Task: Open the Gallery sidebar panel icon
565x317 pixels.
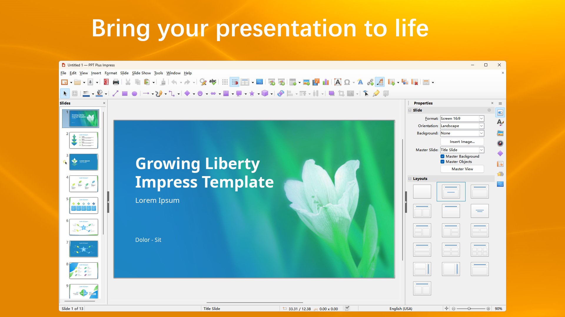Action: tap(500, 133)
